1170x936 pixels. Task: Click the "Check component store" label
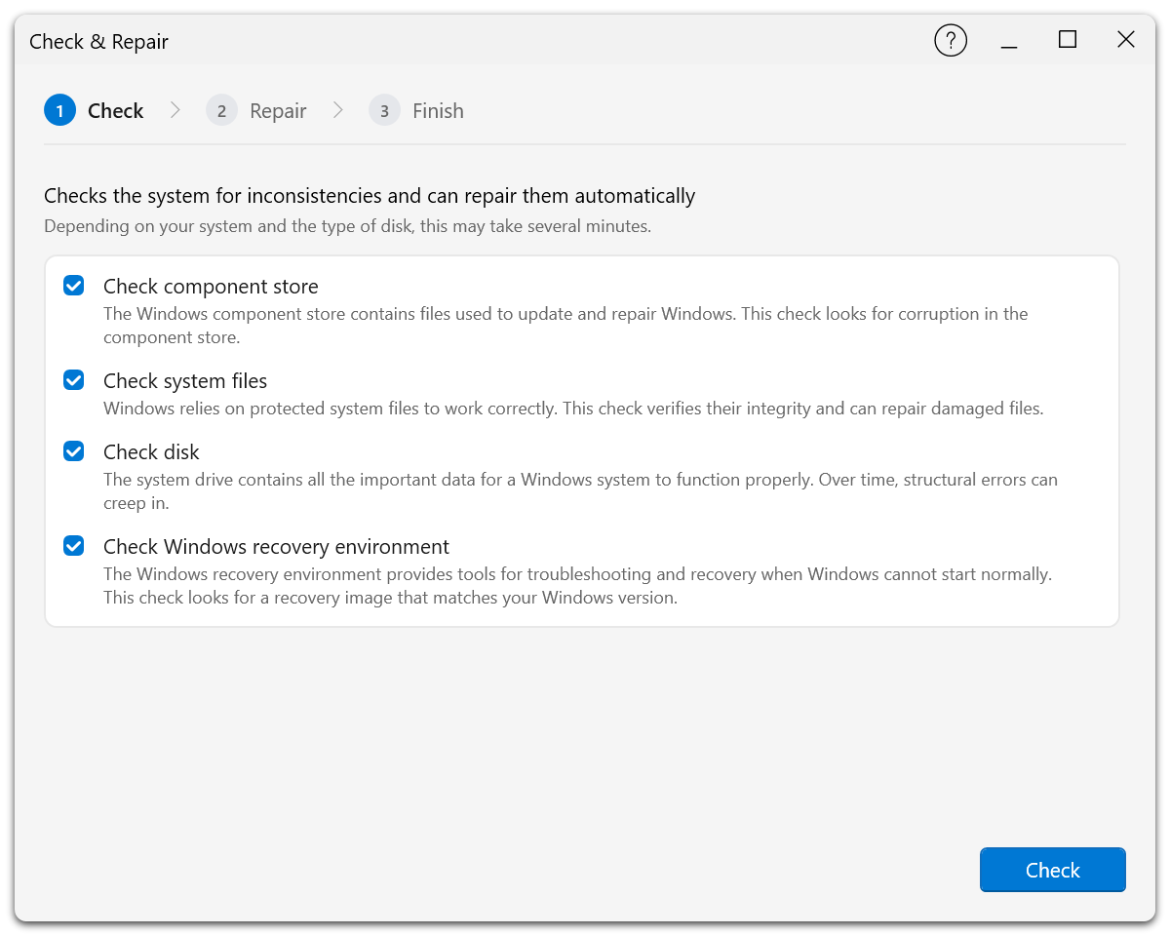click(x=211, y=287)
